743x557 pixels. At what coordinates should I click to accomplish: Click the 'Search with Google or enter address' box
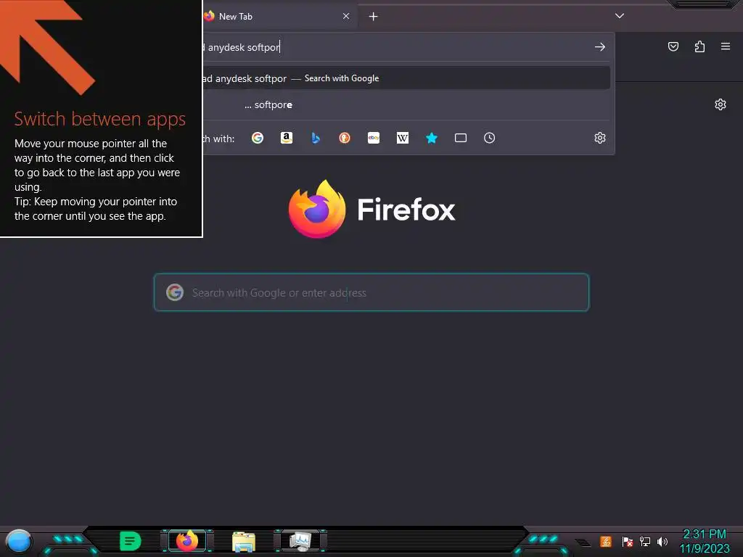click(x=371, y=292)
